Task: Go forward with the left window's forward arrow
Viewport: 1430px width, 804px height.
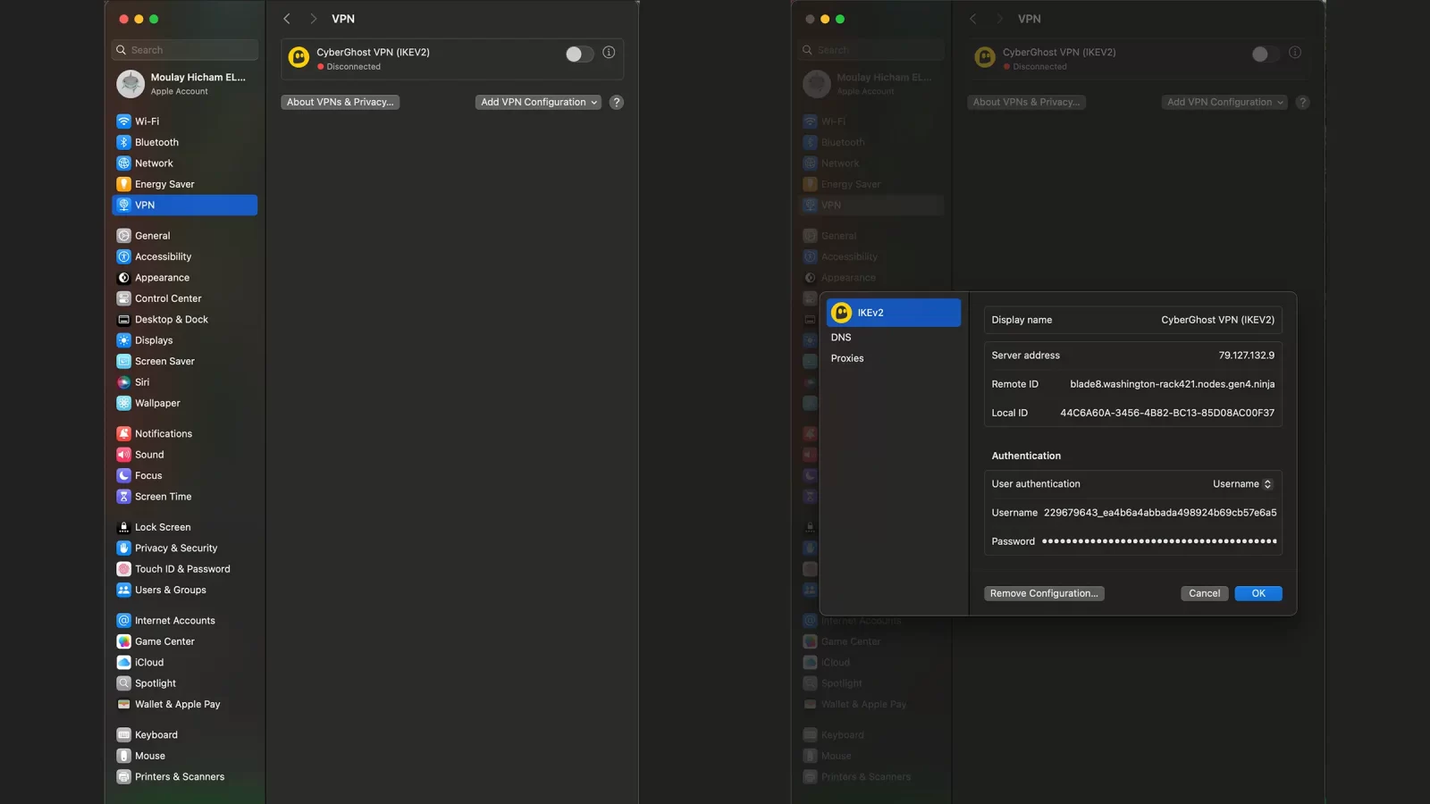Action: (x=313, y=19)
